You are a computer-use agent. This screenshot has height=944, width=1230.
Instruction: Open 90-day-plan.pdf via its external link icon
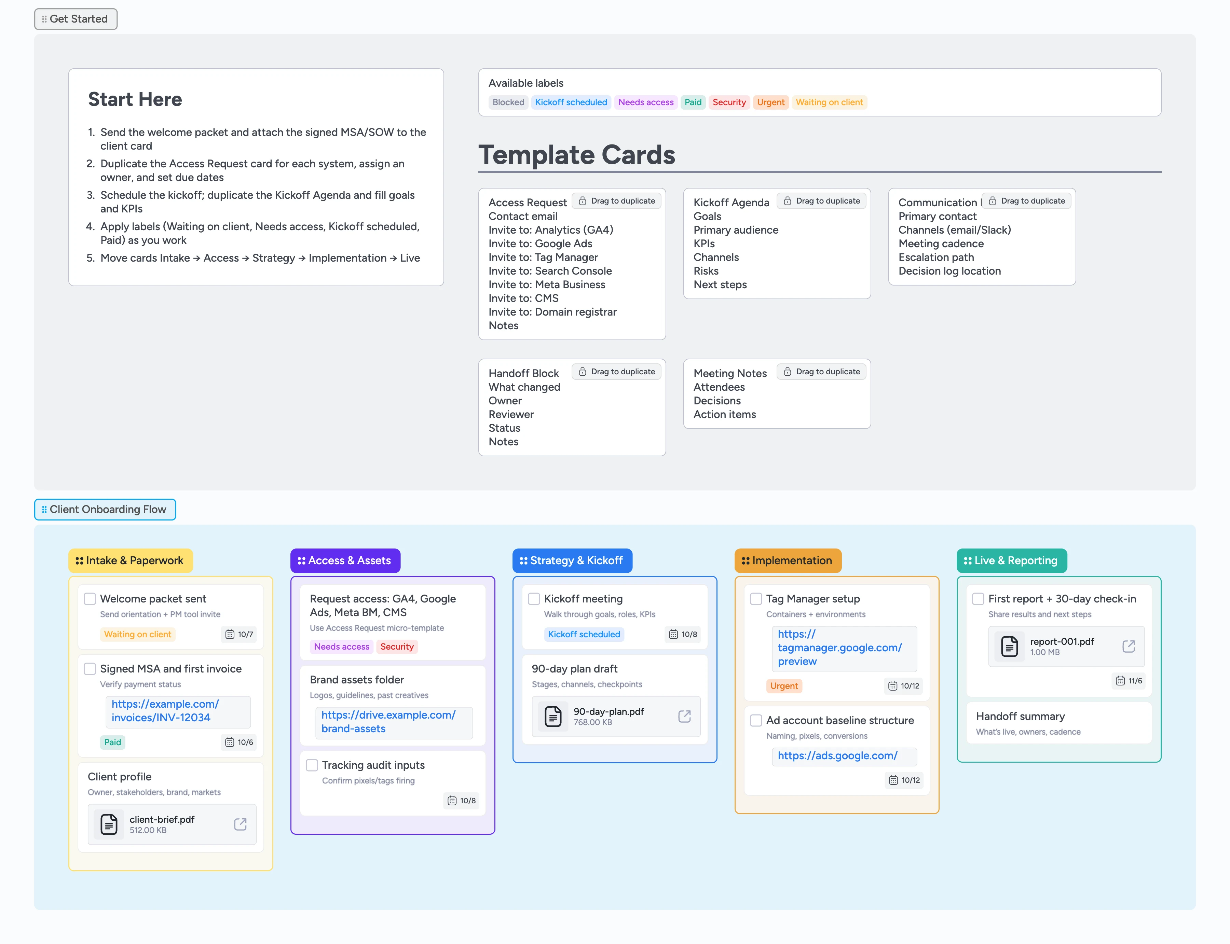tap(684, 717)
